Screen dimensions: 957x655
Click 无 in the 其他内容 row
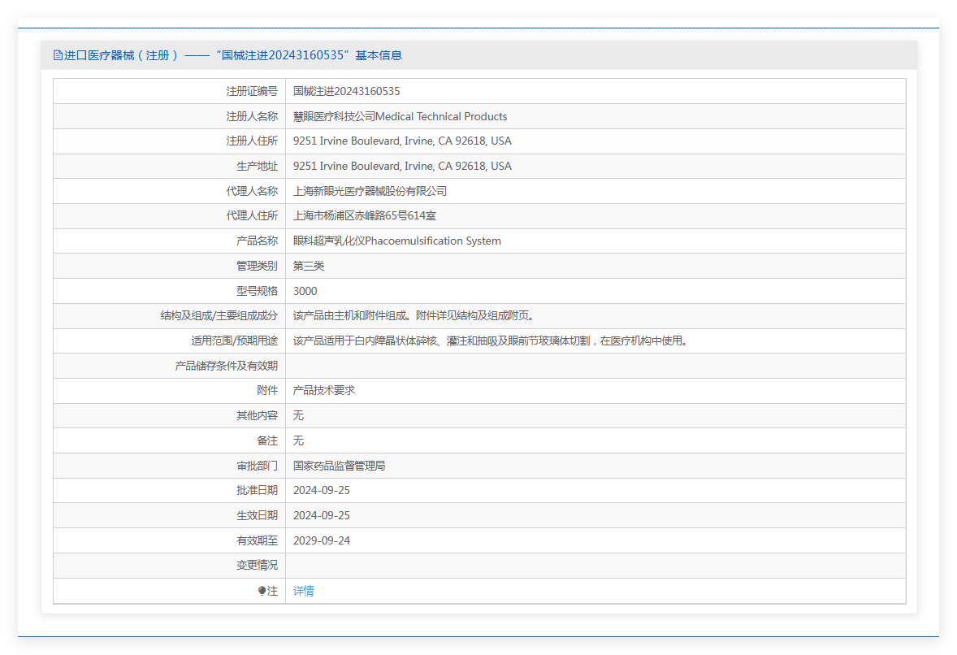pyautogui.click(x=298, y=416)
